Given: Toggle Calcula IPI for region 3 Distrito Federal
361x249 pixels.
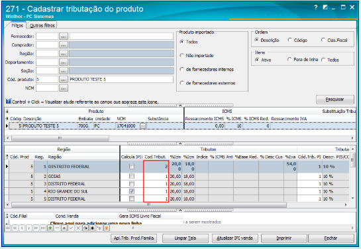Looking at the screenshot, I should [132, 184].
